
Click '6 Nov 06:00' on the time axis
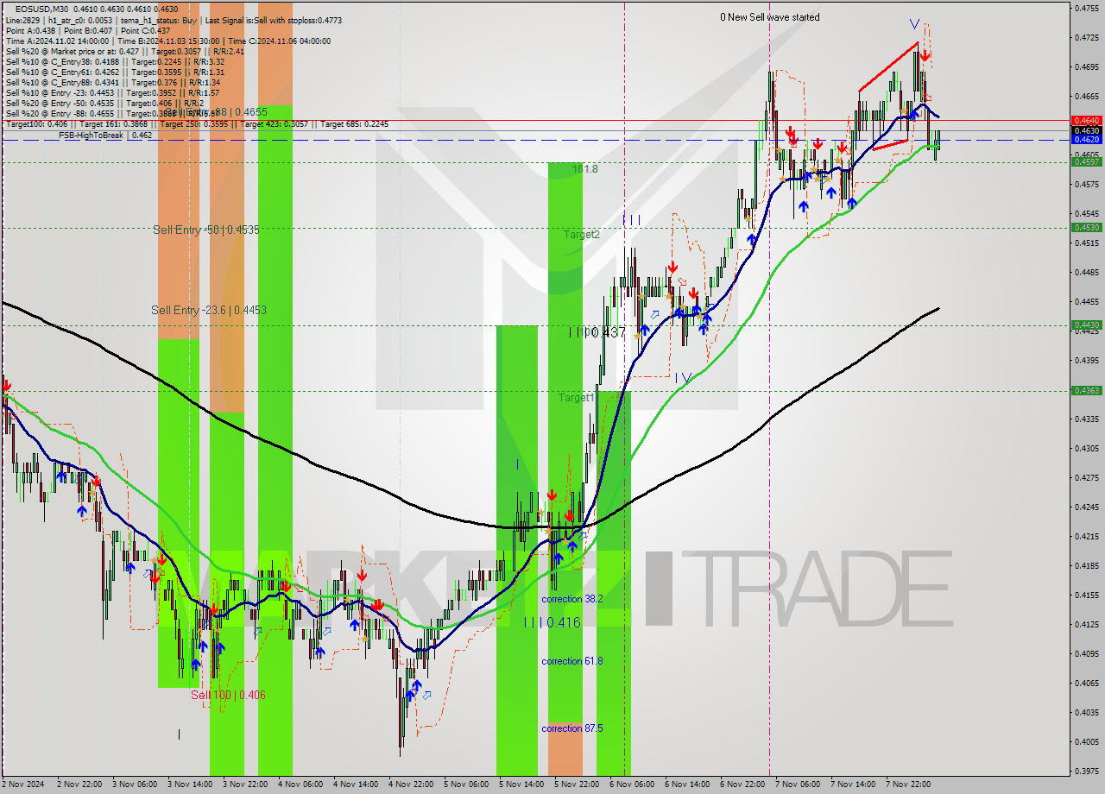pos(634,784)
